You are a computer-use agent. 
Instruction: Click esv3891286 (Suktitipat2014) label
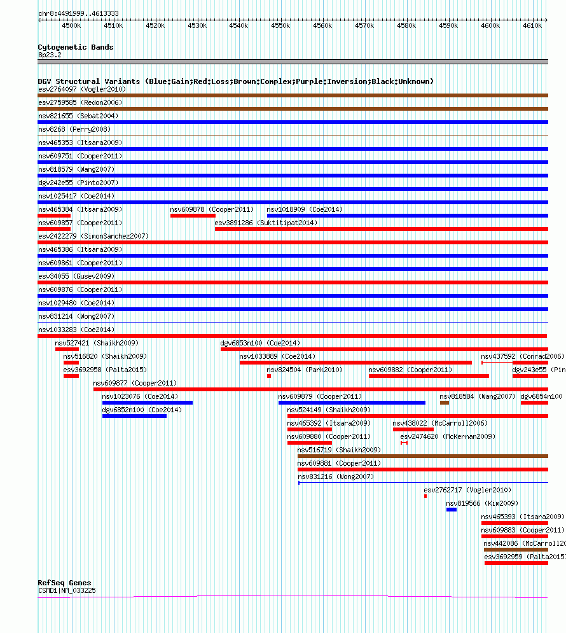(x=266, y=223)
